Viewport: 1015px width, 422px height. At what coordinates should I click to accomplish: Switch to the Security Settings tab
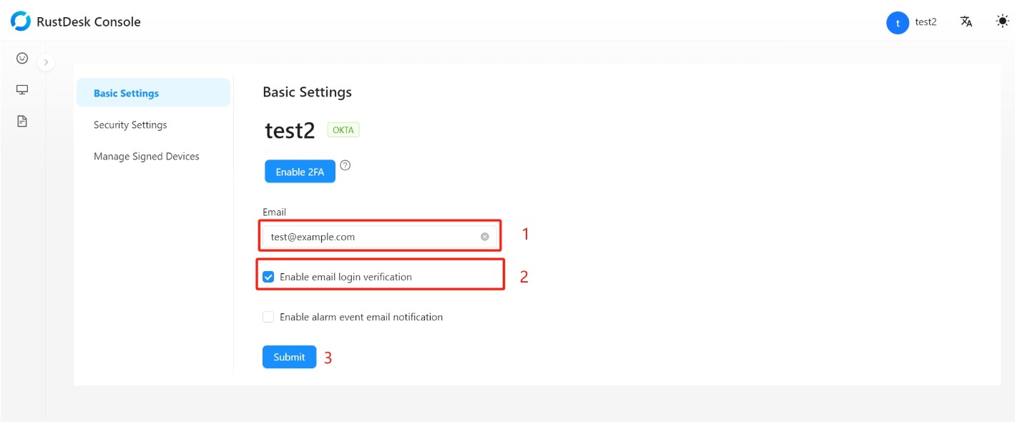tap(130, 124)
